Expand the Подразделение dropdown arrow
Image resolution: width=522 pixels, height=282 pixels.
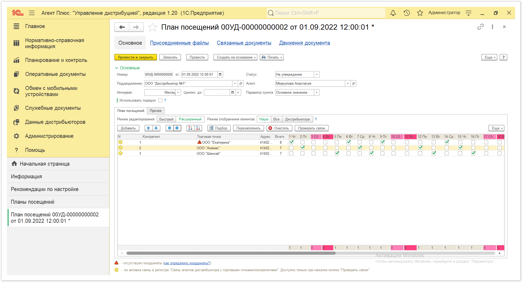tap(235, 84)
